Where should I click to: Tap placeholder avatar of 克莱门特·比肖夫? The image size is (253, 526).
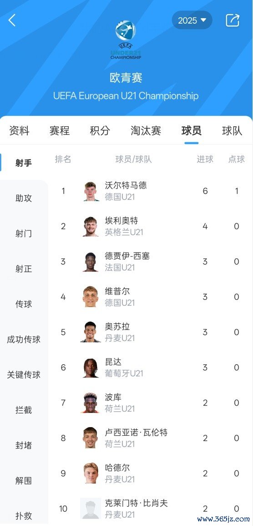click(91, 509)
